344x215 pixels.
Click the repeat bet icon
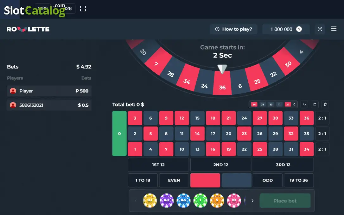pyautogui.click(x=315, y=104)
